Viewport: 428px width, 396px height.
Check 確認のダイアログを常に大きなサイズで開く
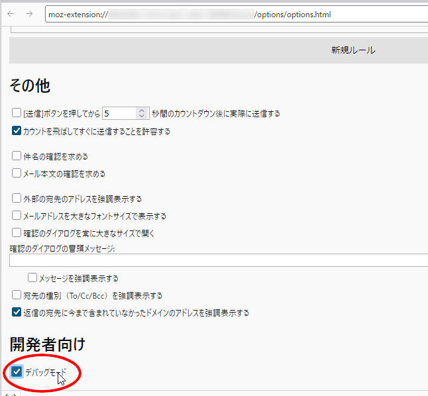click(x=17, y=233)
